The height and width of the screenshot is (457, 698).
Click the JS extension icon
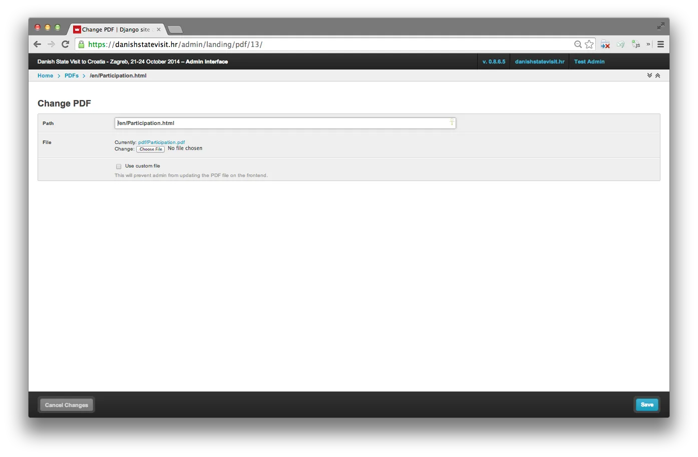636,44
